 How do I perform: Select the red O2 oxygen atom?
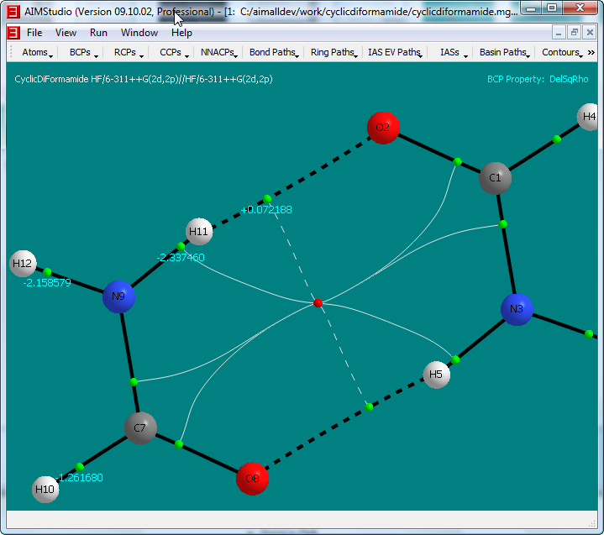click(383, 128)
